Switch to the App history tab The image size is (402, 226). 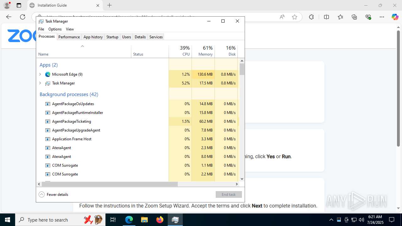pos(93,37)
